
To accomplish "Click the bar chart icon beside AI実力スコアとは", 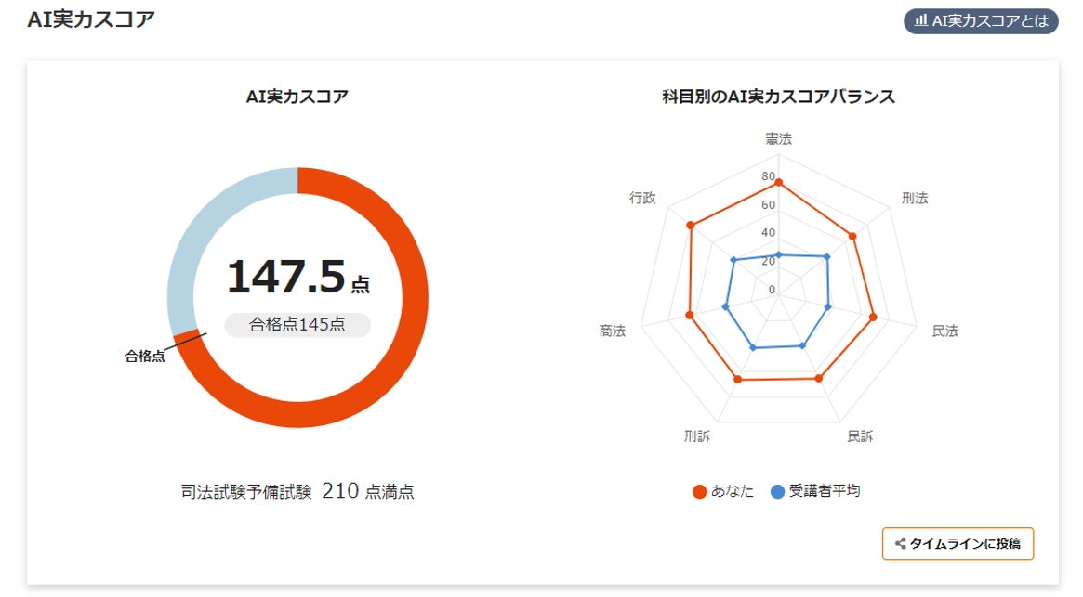I will tap(920, 21).
